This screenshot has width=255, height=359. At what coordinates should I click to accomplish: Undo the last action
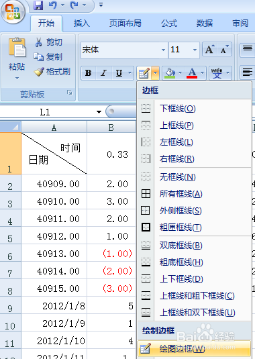53,5
